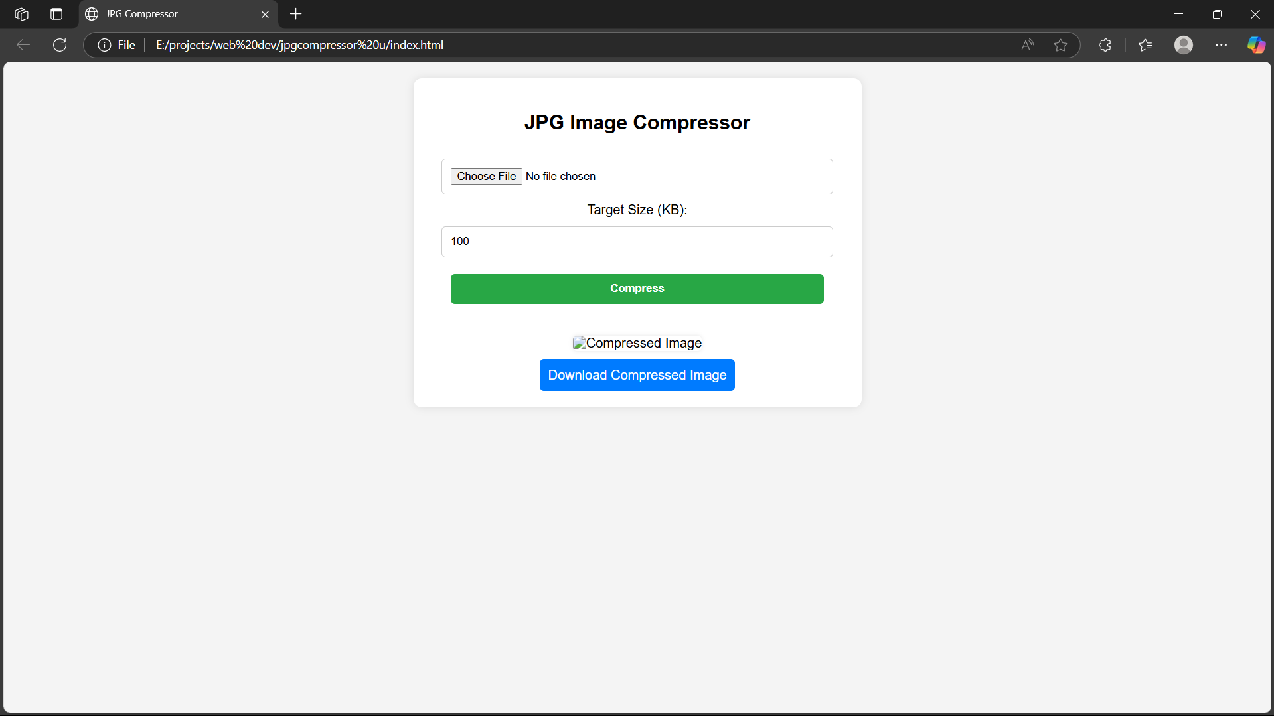Open the Settings and more ellipsis menu

point(1221,45)
